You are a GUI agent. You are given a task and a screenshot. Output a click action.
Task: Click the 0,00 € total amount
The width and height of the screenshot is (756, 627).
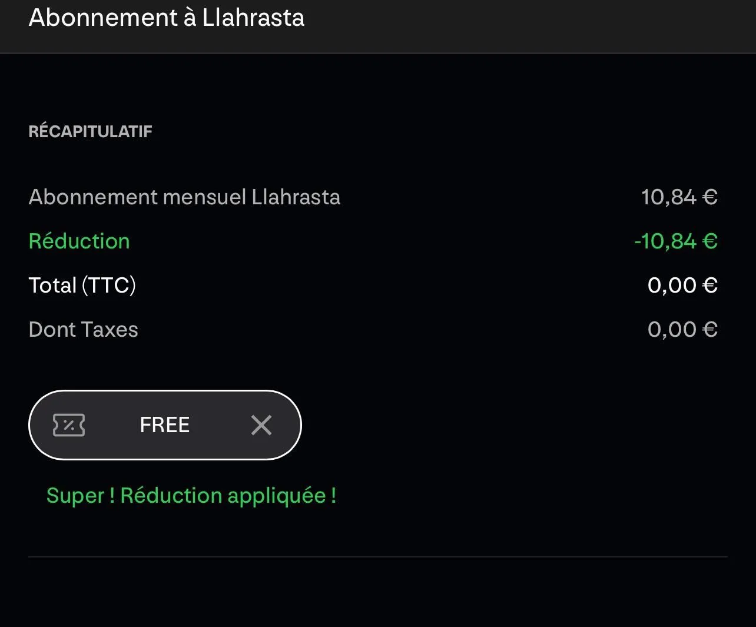pos(682,286)
